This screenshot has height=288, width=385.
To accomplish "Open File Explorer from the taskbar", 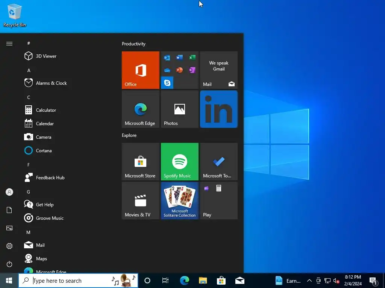I will pyautogui.click(x=203, y=280).
